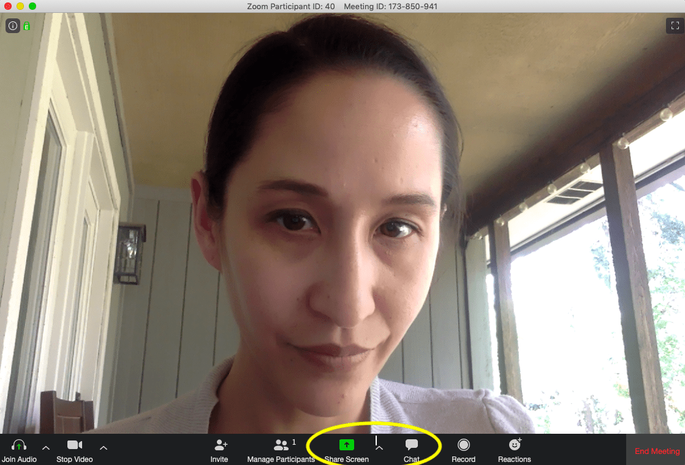Viewport: 685px width, 465px height.
Task: Expand audio settings chevron next to Join Audio
Action: point(46,447)
